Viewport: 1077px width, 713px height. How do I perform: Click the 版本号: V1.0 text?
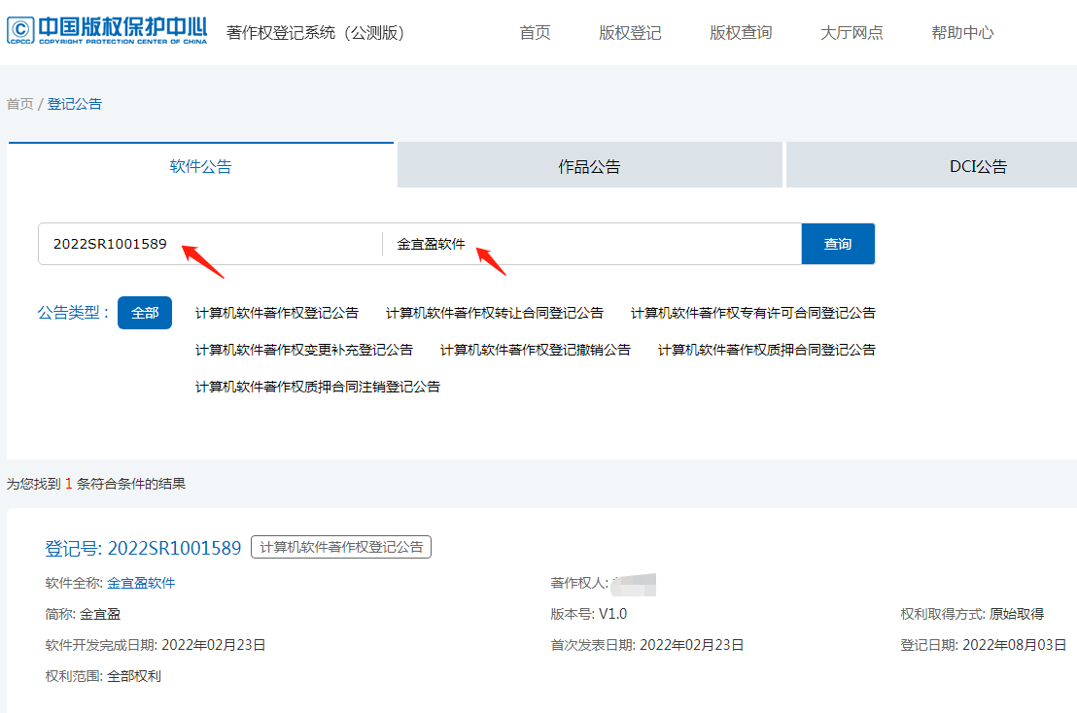tap(589, 614)
